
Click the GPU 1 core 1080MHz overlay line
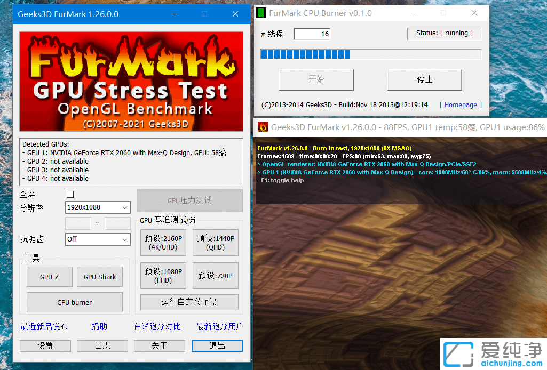(402, 172)
